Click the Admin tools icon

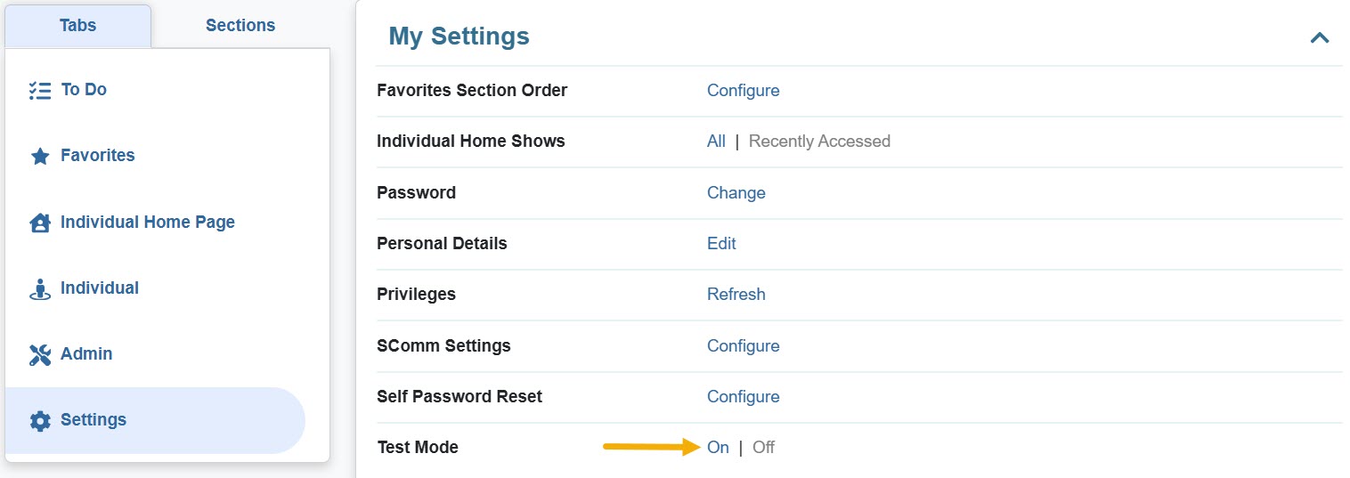pos(40,355)
